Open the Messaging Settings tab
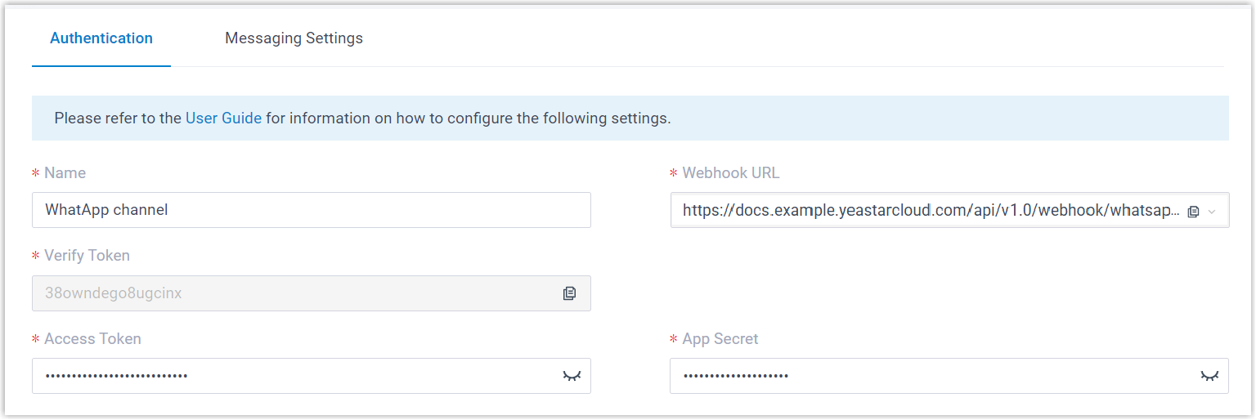The image size is (1256, 420). (294, 38)
